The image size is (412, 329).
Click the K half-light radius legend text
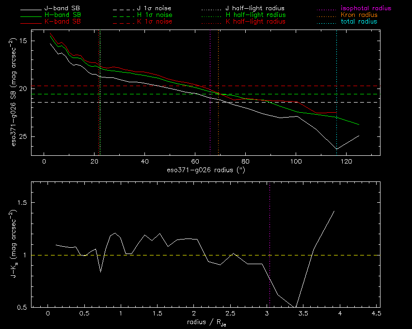[255, 21]
